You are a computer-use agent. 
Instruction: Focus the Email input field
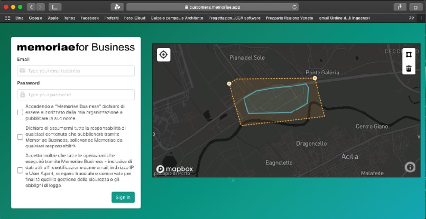point(76,71)
